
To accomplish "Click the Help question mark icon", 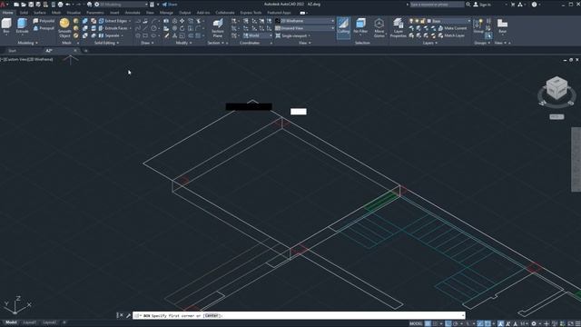I will tap(535, 5).
